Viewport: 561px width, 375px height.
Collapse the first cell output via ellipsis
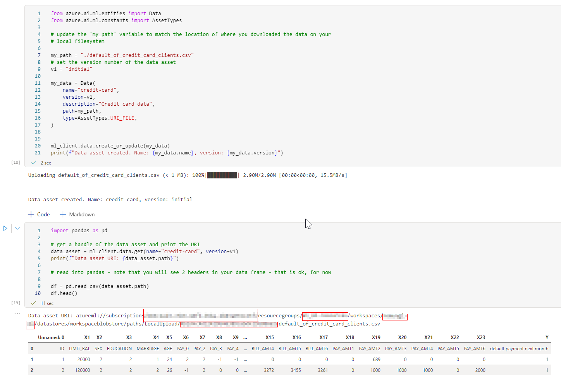(17, 313)
